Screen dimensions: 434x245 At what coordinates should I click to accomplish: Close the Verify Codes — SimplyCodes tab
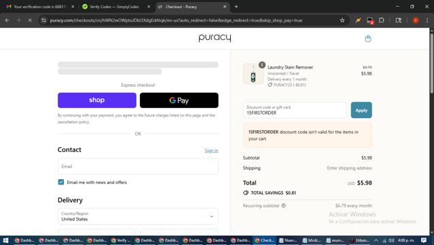click(149, 7)
